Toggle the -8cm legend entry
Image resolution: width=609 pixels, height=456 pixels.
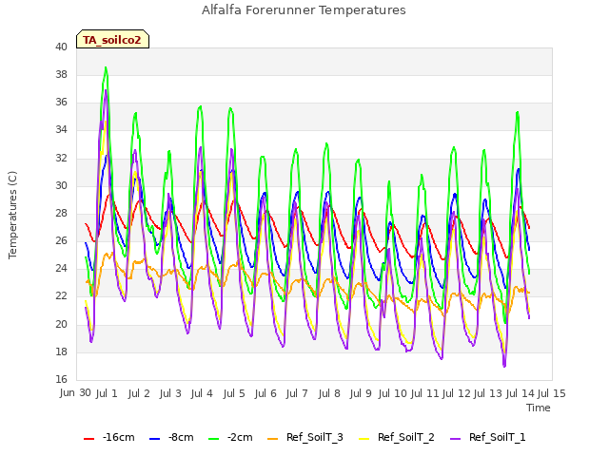tap(171, 437)
